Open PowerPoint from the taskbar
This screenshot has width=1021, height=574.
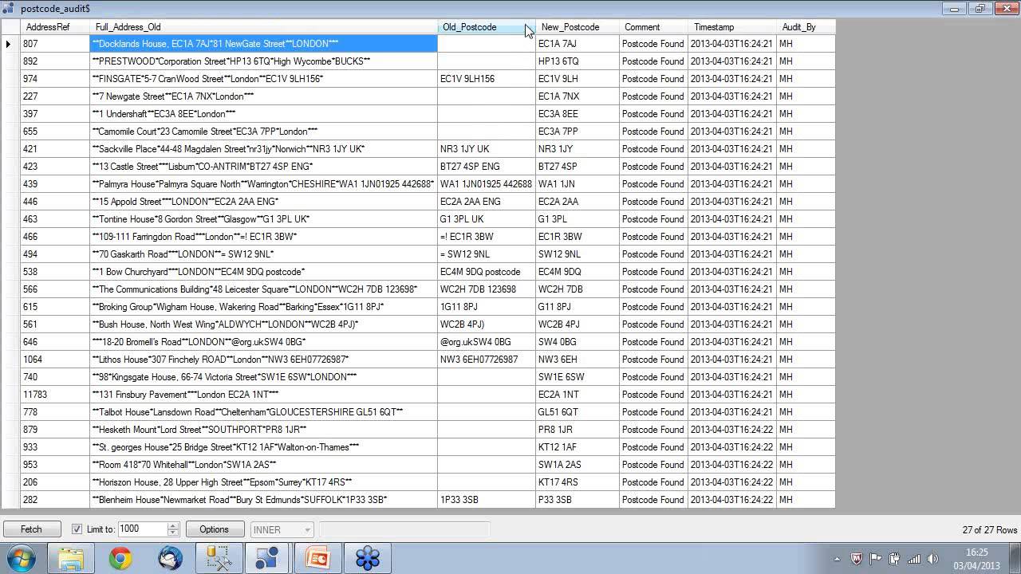tap(318, 559)
